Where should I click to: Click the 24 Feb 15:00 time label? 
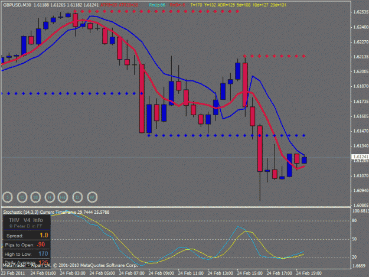(x=250, y=273)
